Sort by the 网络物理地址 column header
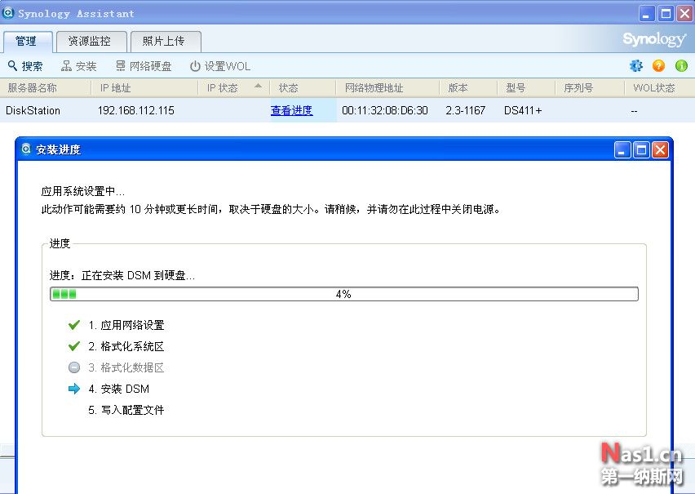The width and height of the screenshot is (695, 494). [387, 88]
